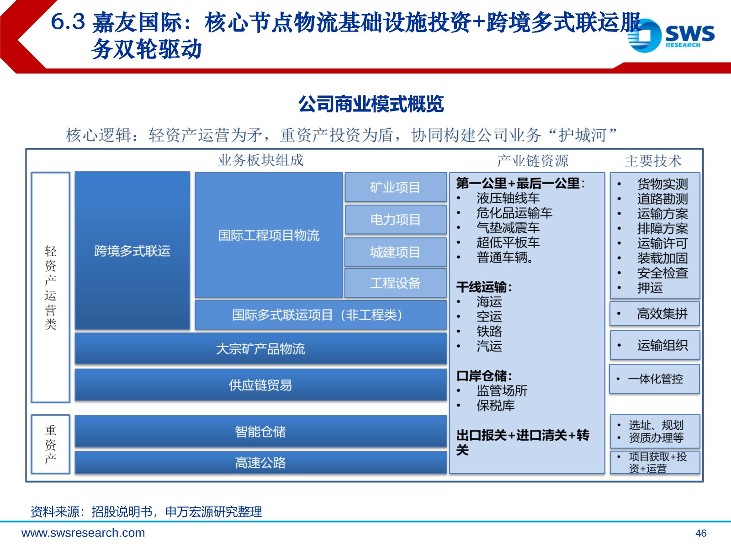Click the 汽运 bullet item
The image size is (731, 548).
click(x=489, y=346)
